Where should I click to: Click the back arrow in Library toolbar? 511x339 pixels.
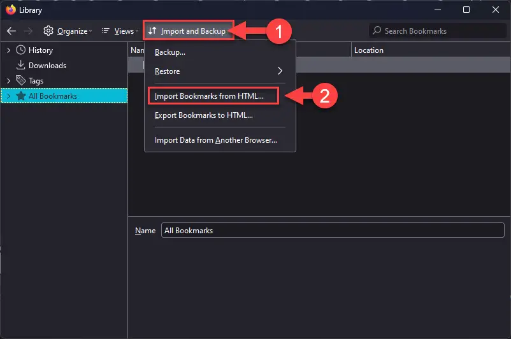pyautogui.click(x=11, y=31)
